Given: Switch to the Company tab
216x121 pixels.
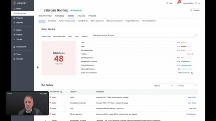Looking at the screenshot, I should [x=60, y=16].
